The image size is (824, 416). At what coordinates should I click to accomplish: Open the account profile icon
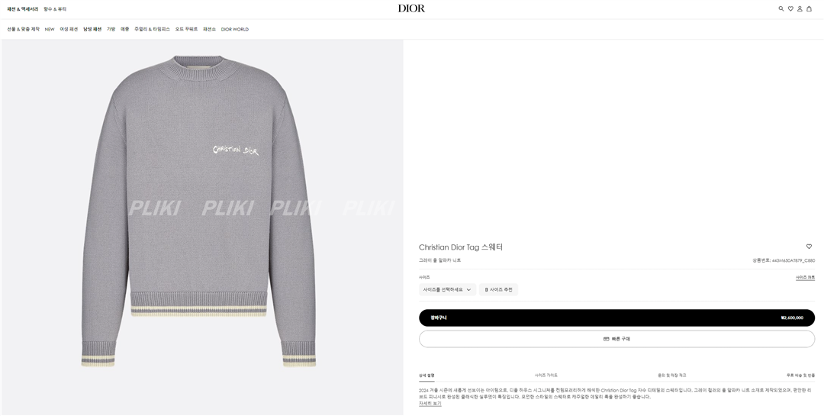tap(800, 8)
